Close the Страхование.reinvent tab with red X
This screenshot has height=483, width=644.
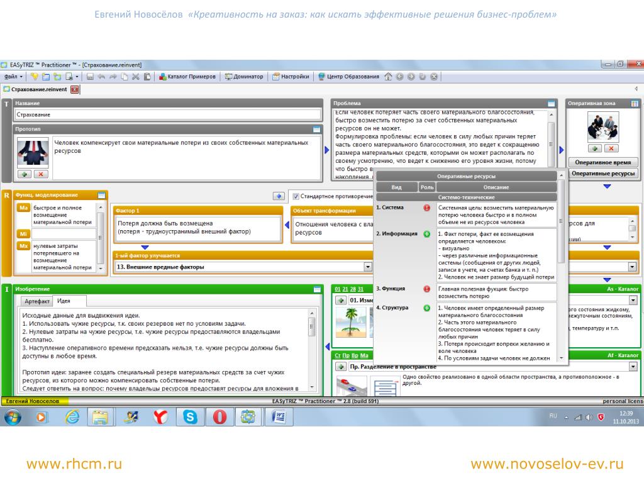(x=74, y=89)
